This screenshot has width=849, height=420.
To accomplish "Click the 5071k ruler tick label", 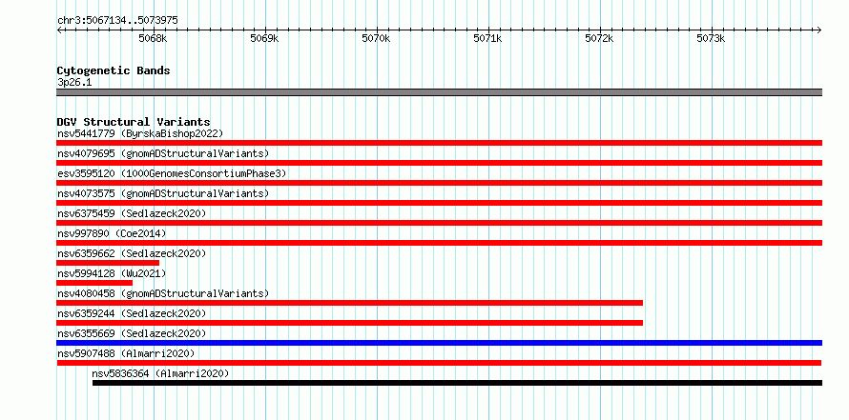I will tap(487, 39).
